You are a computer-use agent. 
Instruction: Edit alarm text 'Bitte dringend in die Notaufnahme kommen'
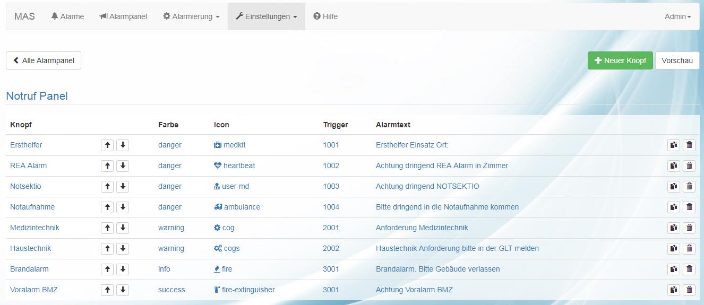[x=448, y=207]
